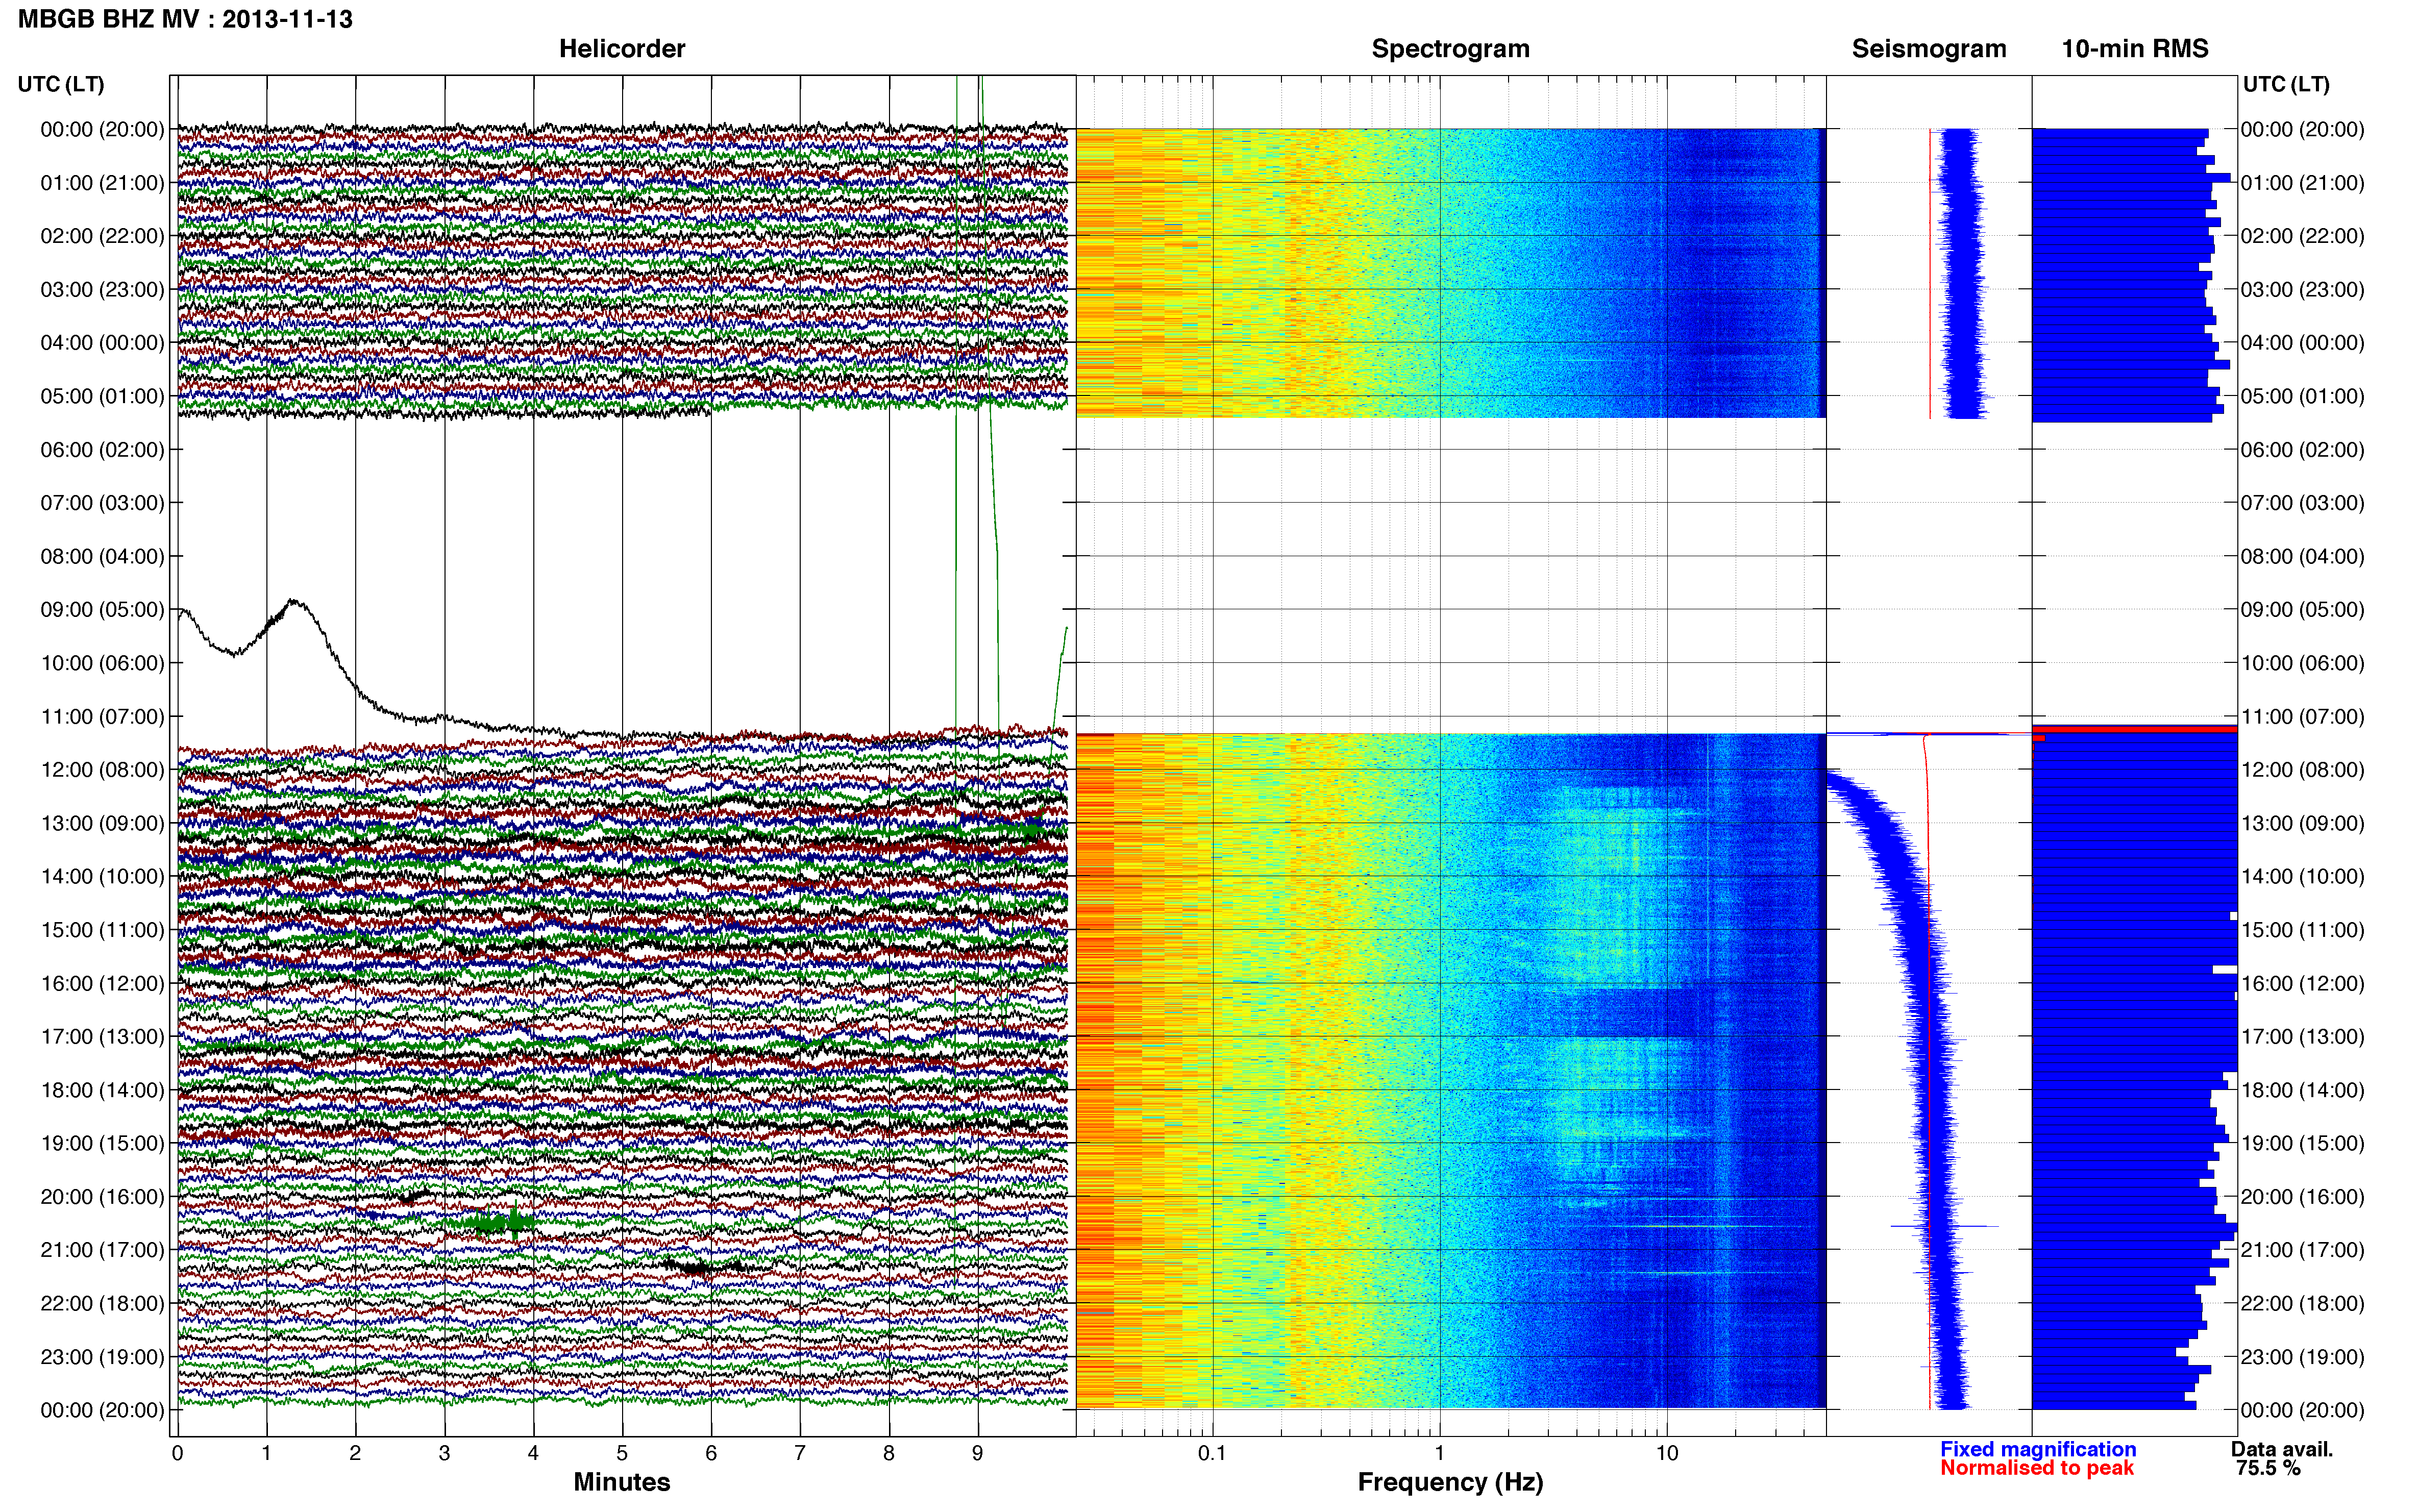Viewport: 2419px width, 1512px height.
Task: Click '16:00 (12:00)' on the left helicorder axis
Action: coord(102,984)
